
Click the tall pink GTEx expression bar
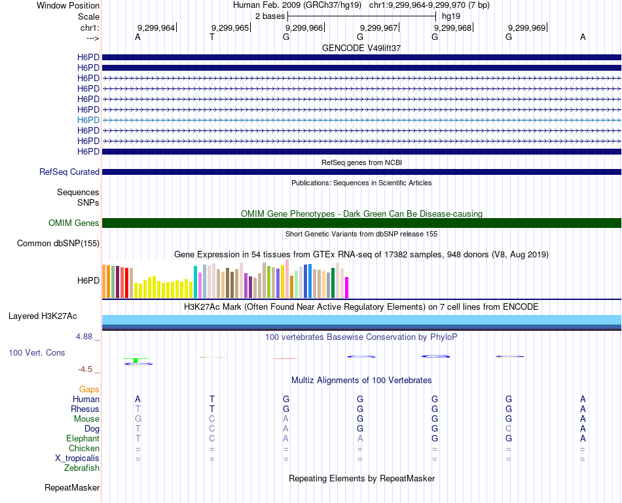click(287, 279)
